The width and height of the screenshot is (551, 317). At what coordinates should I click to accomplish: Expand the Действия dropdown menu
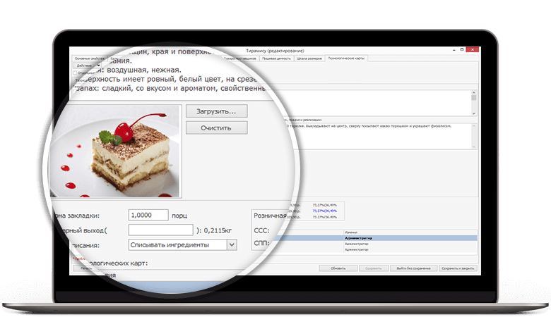(87, 66)
